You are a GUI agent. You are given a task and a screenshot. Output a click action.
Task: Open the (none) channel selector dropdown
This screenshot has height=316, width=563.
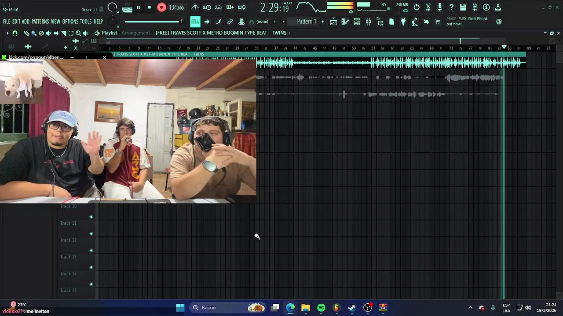263,22
